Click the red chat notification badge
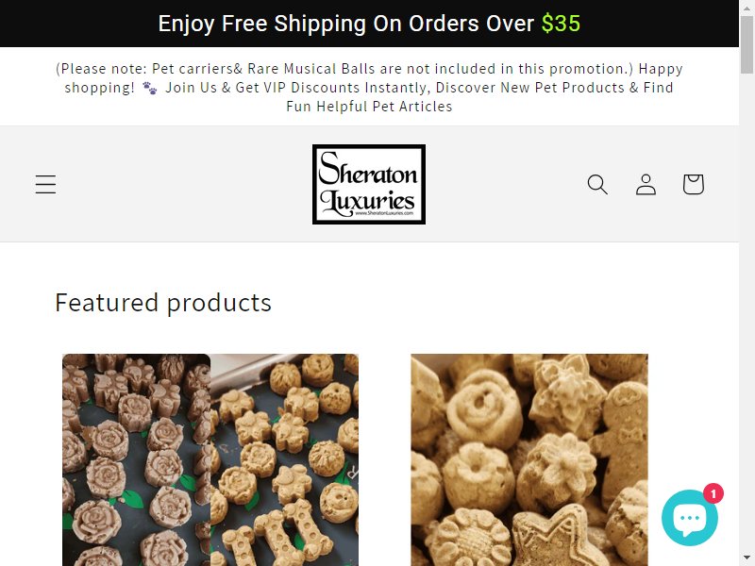The image size is (755, 566). pyautogui.click(x=713, y=493)
